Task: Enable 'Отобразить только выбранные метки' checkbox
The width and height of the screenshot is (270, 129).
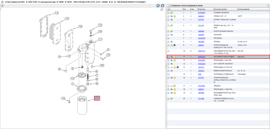Action: point(169,5)
